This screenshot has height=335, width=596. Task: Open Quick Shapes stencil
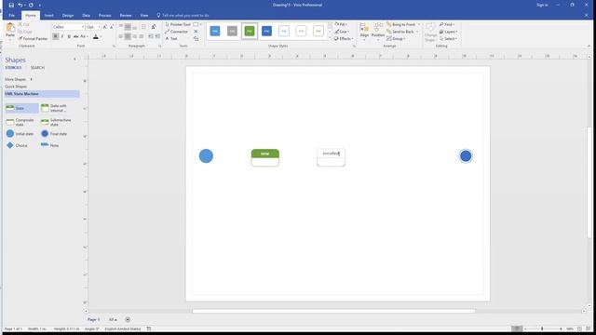tap(16, 87)
